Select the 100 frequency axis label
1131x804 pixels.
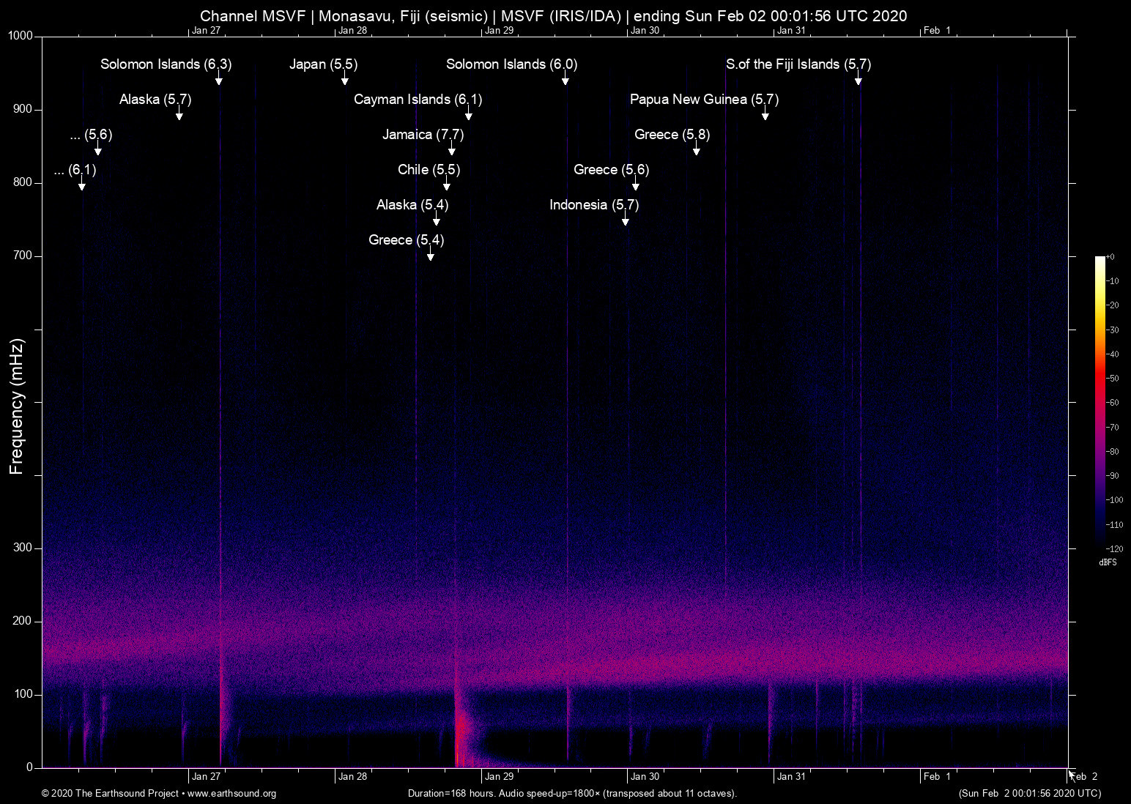coord(23,694)
